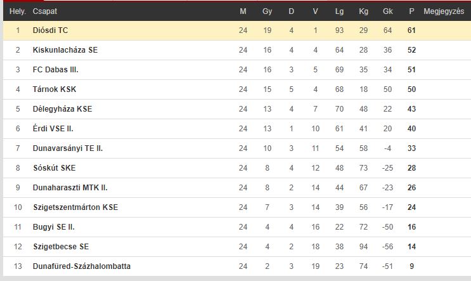Select the Szigetszentmárton KSE row name
471x281 pixels.
point(75,207)
